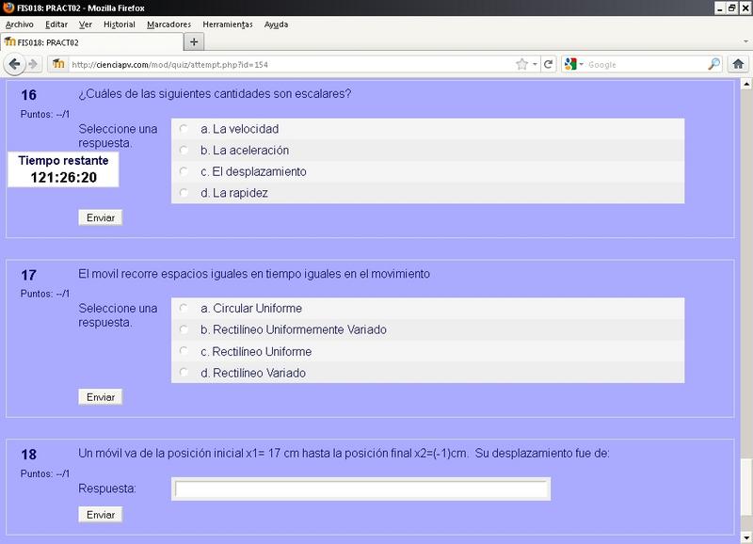The width and height of the screenshot is (753, 544).
Task: Open the Historial menu
Action: (119, 24)
